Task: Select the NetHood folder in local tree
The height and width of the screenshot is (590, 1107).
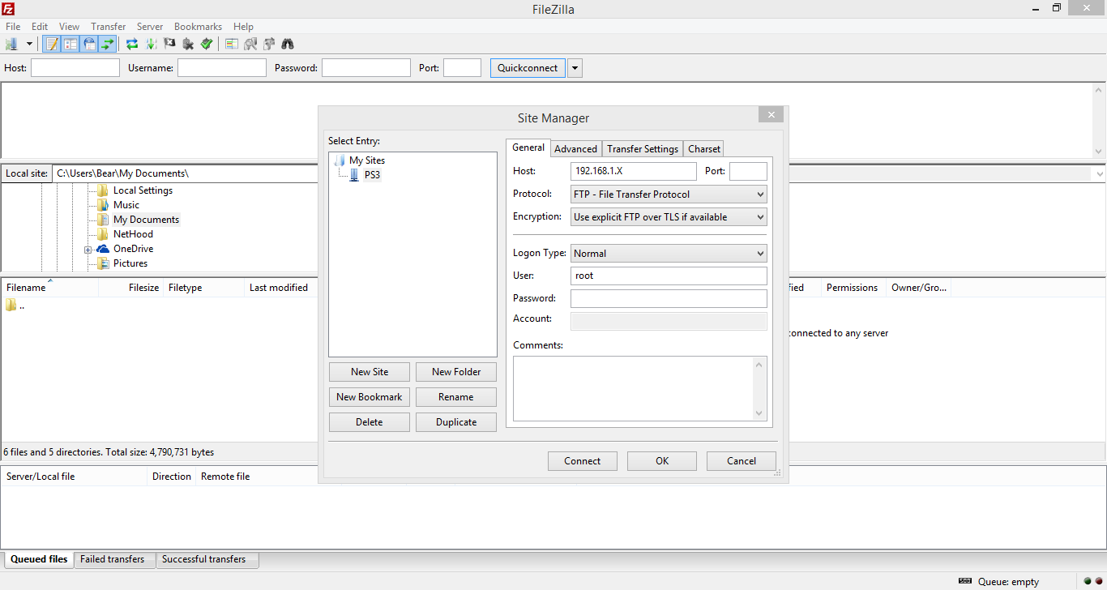Action: pos(133,234)
